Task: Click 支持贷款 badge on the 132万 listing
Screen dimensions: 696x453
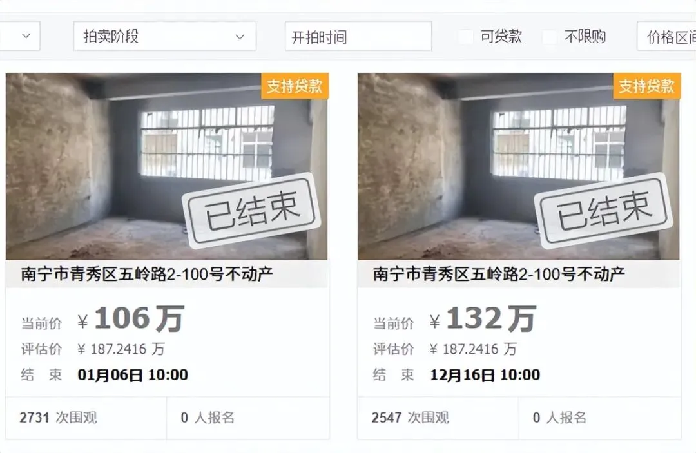Action: click(x=647, y=86)
